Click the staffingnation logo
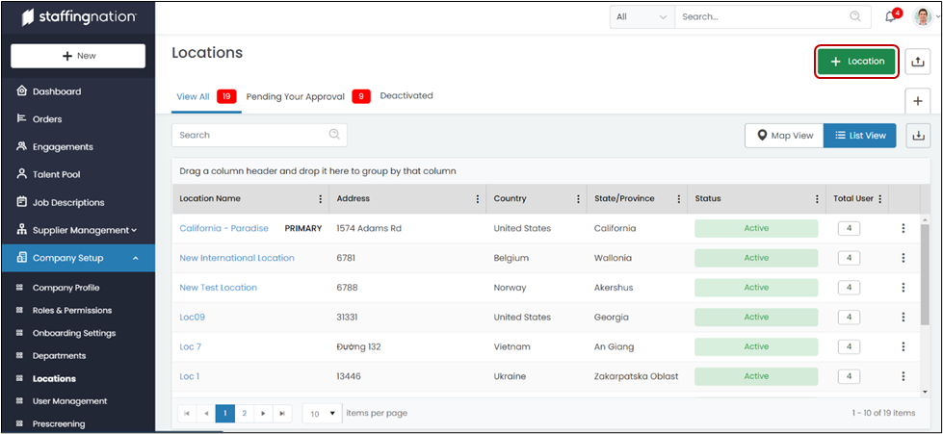This screenshot has height=434, width=943. tap(78, 17)
